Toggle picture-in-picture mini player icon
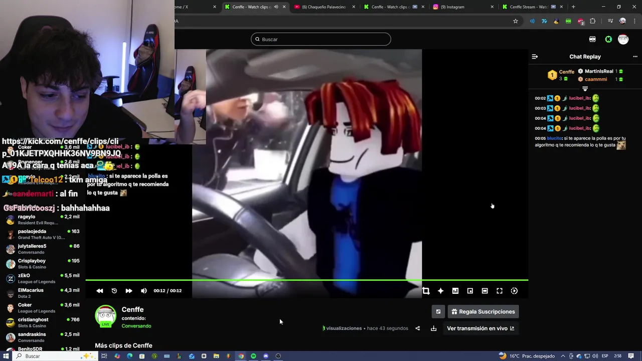The height and width of the screenshot is (361, 642). click(470, 291)
